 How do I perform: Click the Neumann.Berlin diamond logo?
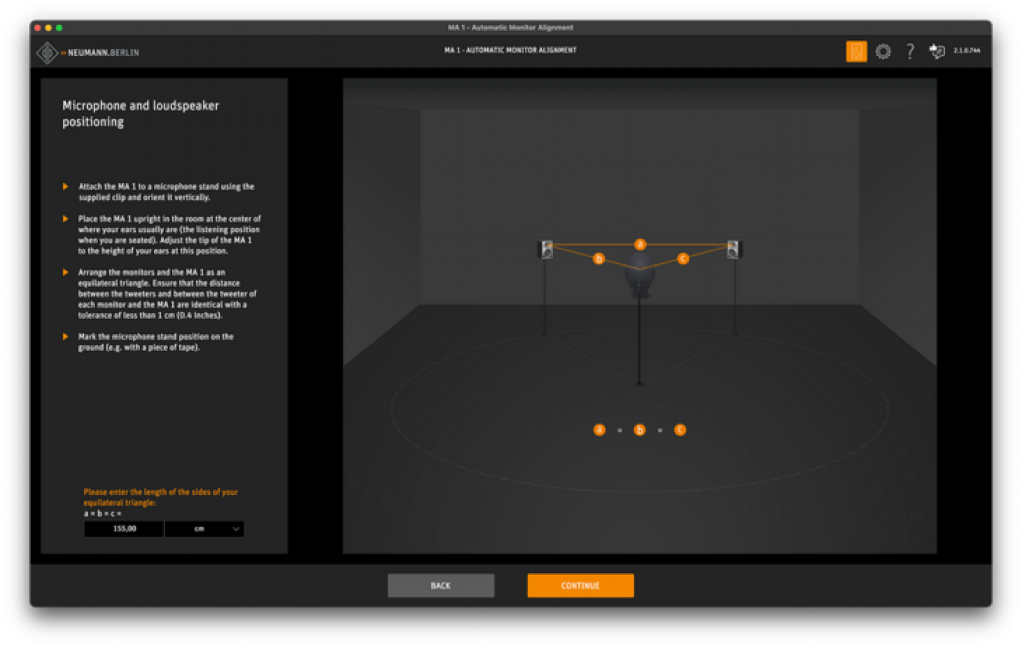pos(47,53)
